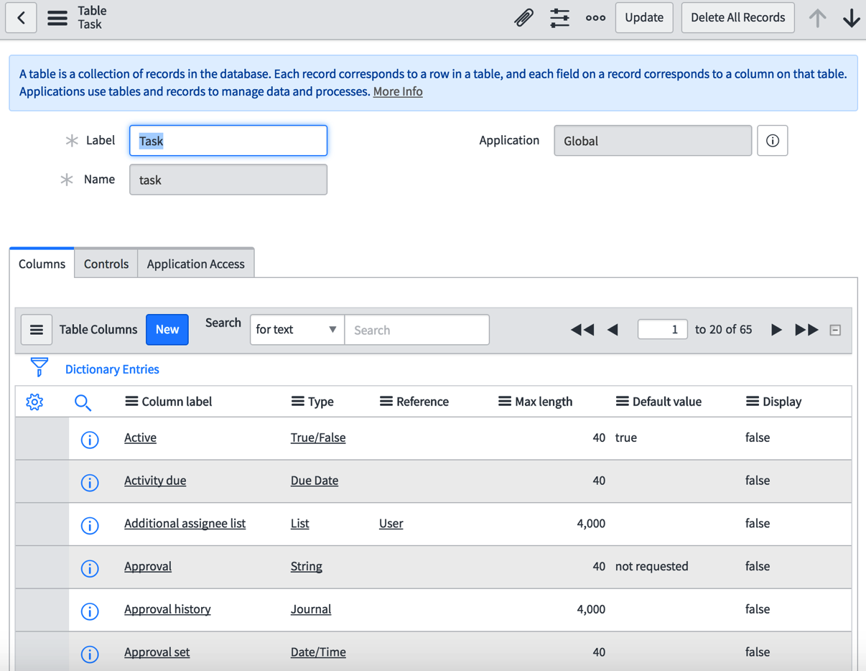
Task: Switch to the Columns tab
Action: (42, 264)
